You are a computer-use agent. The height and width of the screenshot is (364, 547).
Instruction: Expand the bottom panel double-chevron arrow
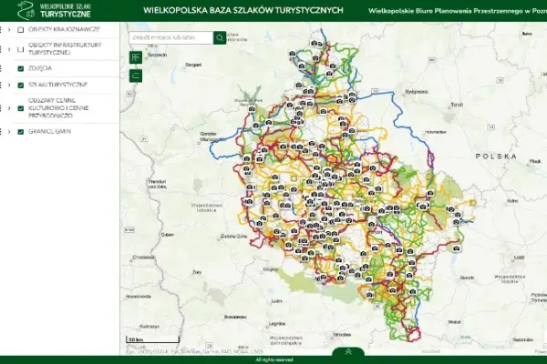pyautogui.click(x=348, y=352)
